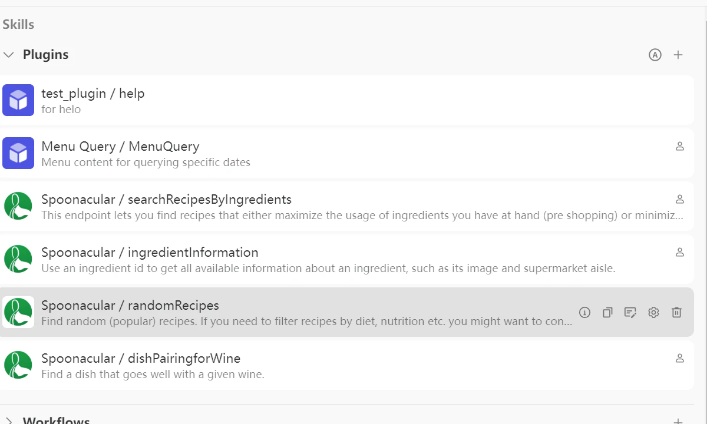Image resolution: width=707 pixels, height=424 pixels.
Task: Add a workflow with plus icon
Action: (678, 421)
